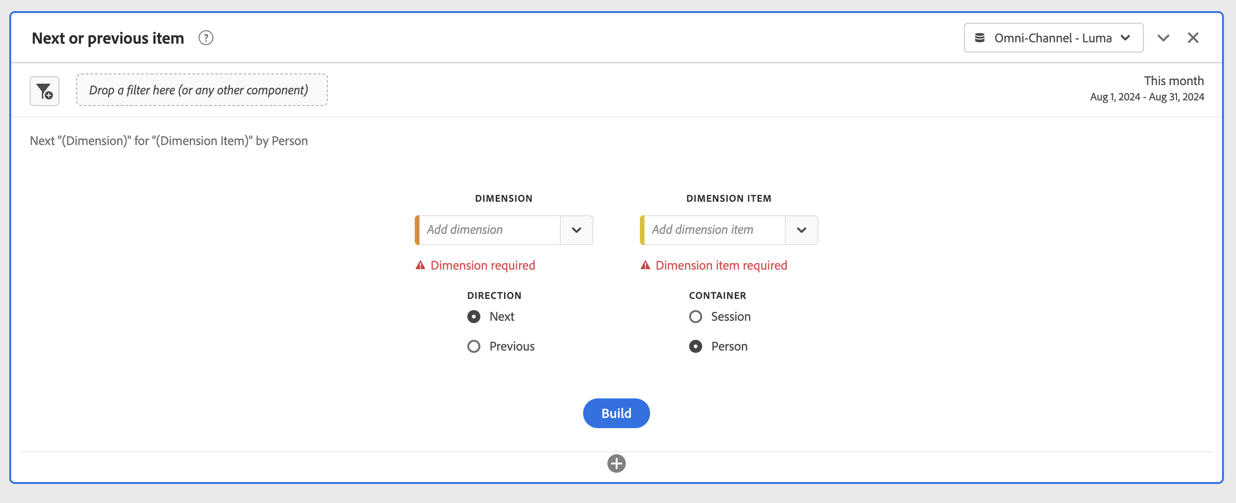
Task: Click the This month date range
Action: point(1147,88)
